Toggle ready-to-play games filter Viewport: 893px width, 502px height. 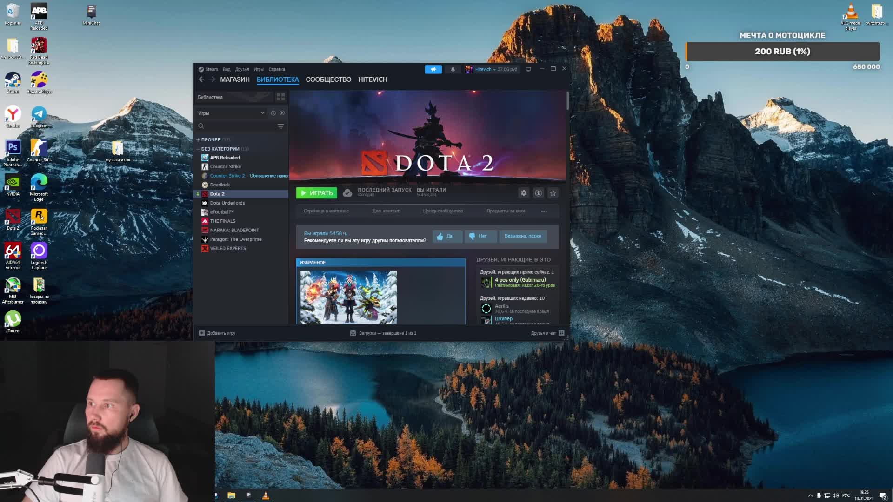coord(282,113)
